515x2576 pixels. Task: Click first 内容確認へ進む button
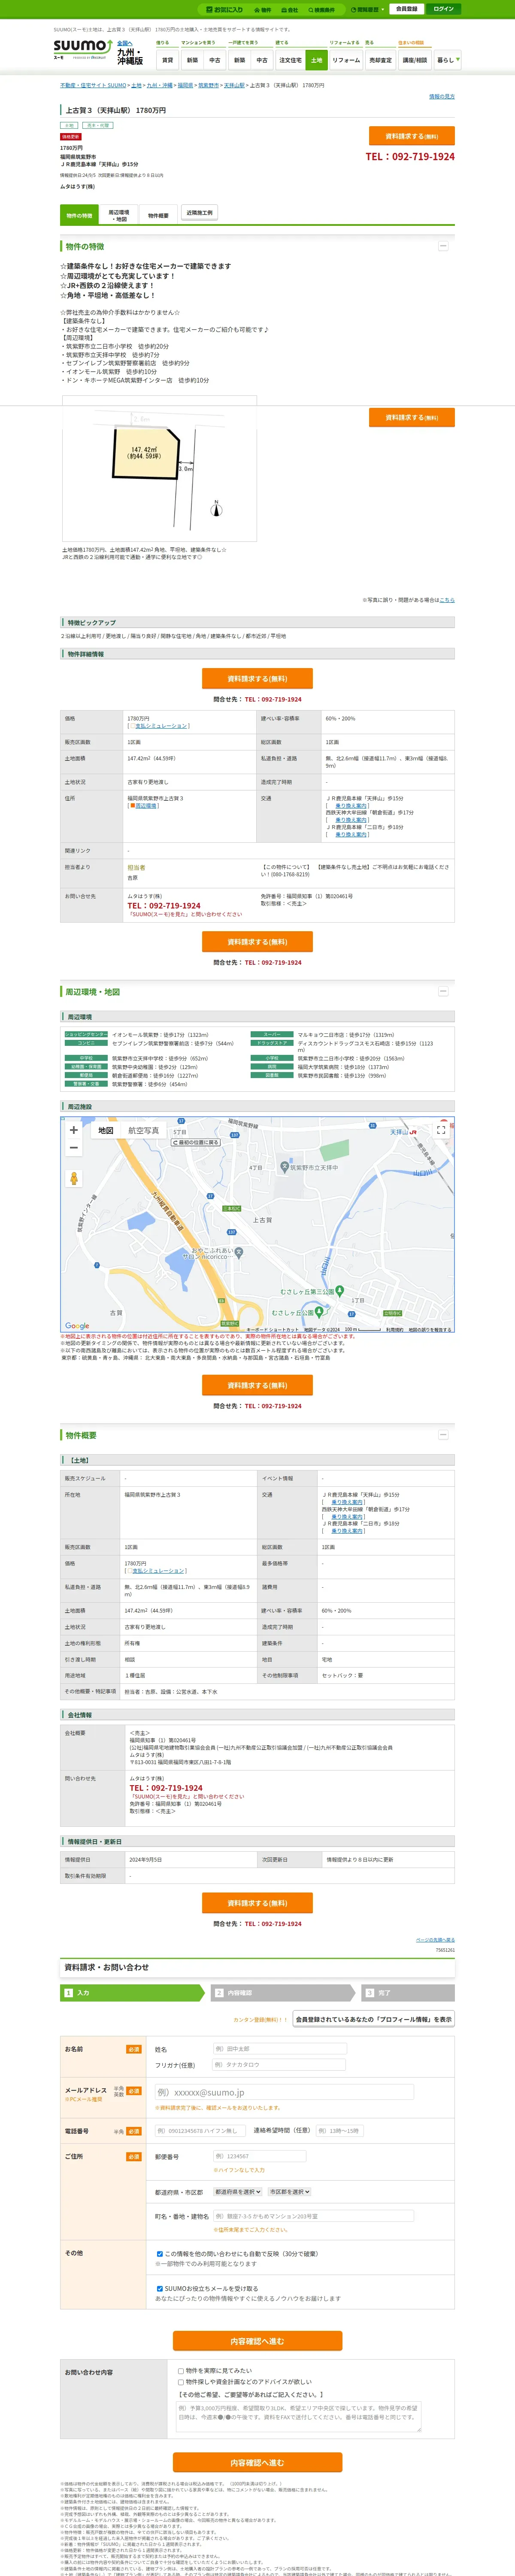pyautogui.click(x=257, y=2341)
